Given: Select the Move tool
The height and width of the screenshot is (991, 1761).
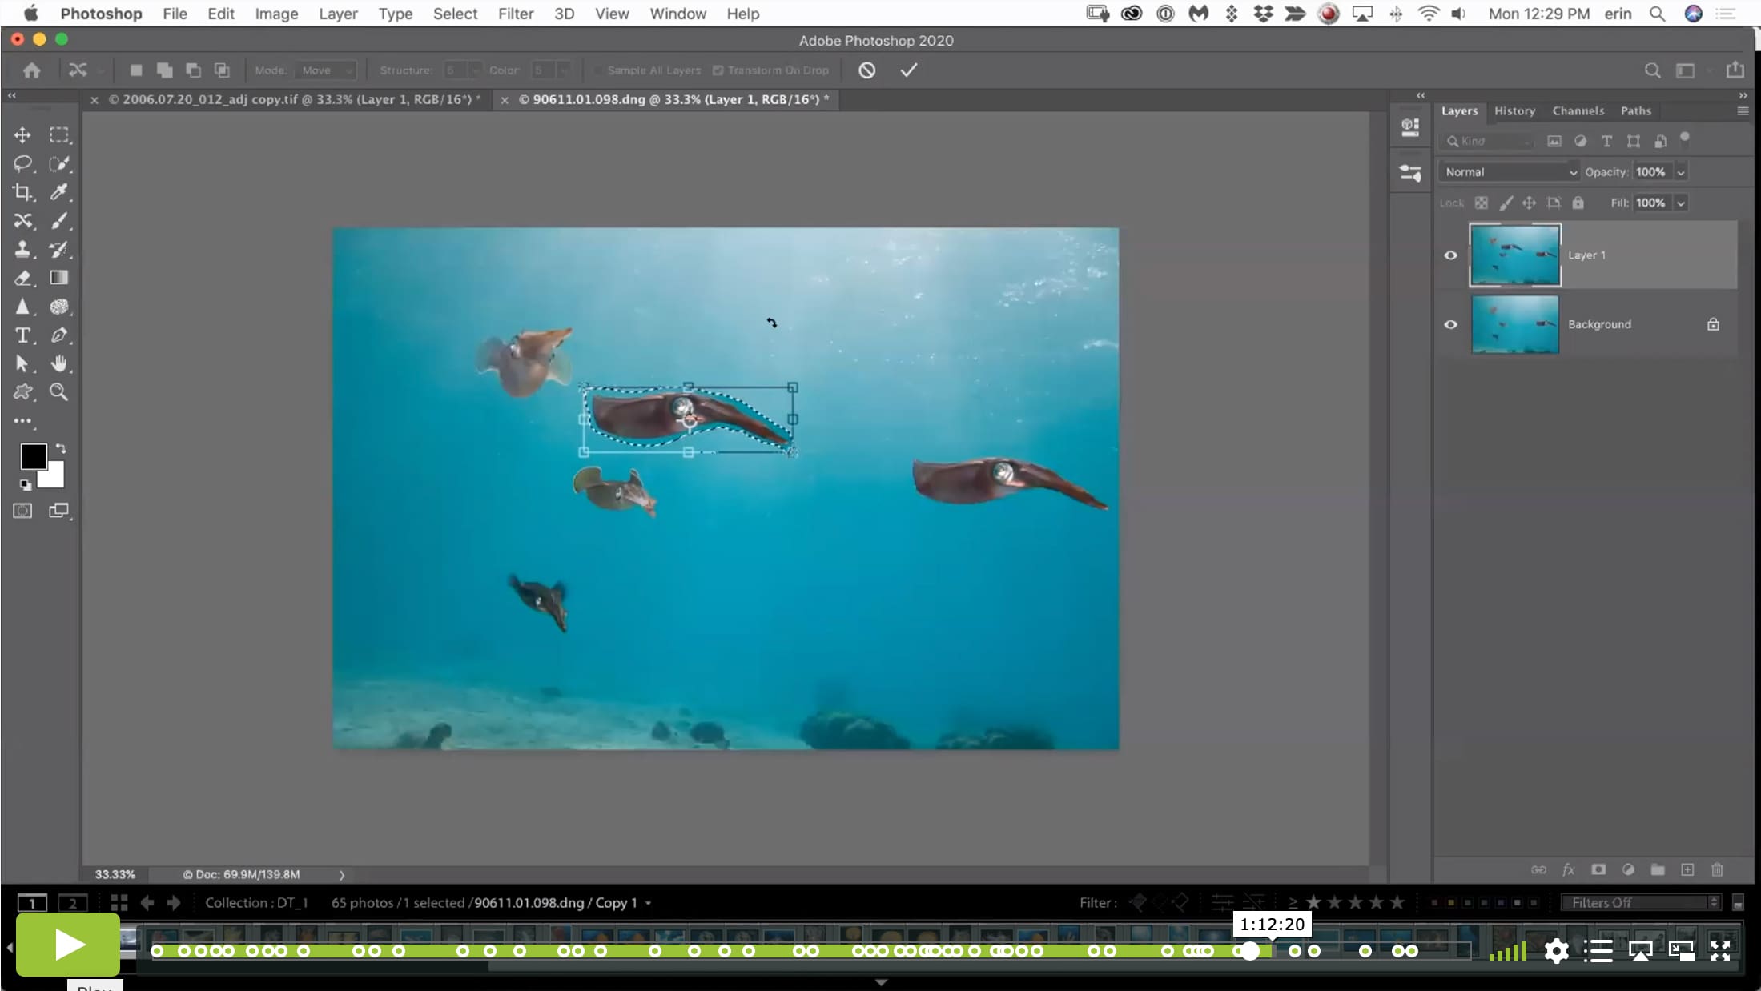Looking at the screenshot, I should 22,135.
